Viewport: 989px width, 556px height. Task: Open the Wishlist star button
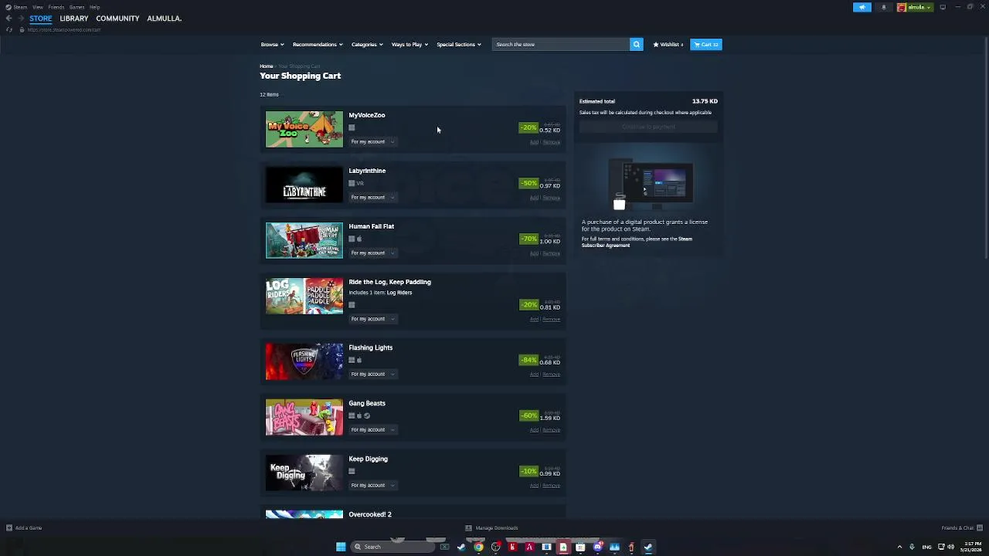click(668, 44)
